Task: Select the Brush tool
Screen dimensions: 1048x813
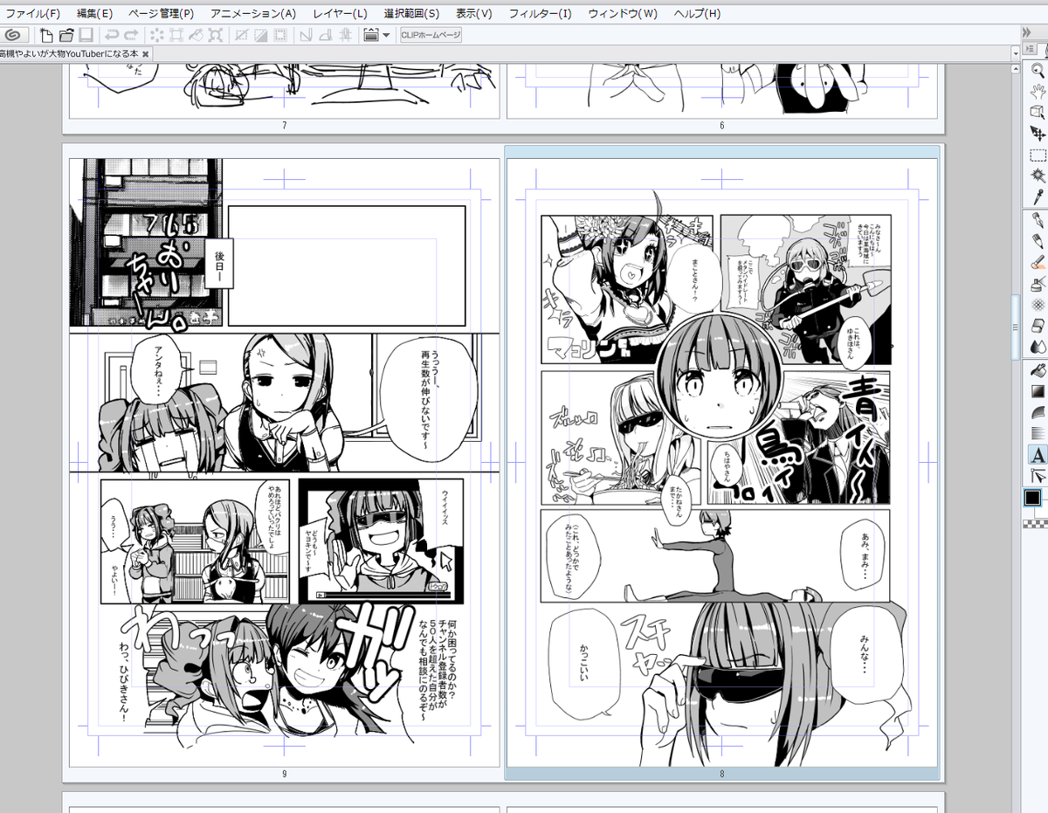Action: [x=1038, y=262]
